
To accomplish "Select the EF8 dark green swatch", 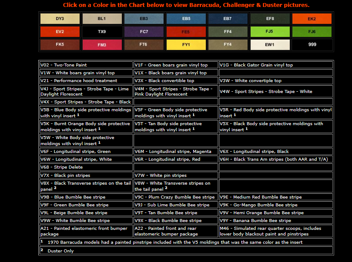I will tap(270, 19).
